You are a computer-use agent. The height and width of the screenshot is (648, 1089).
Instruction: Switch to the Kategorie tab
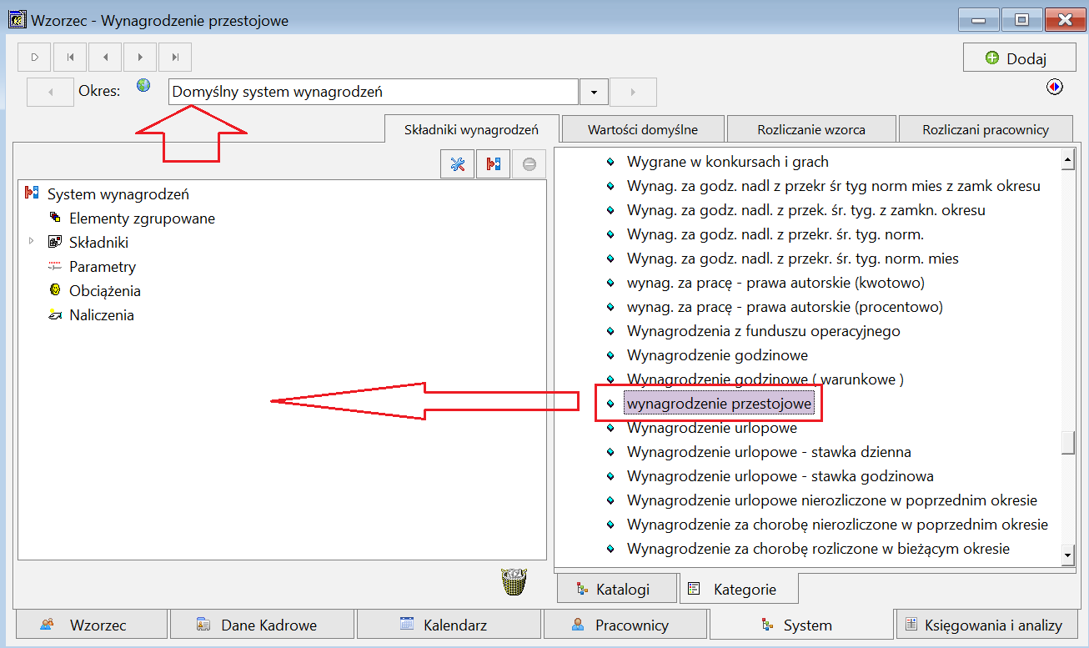pos(739,589)
